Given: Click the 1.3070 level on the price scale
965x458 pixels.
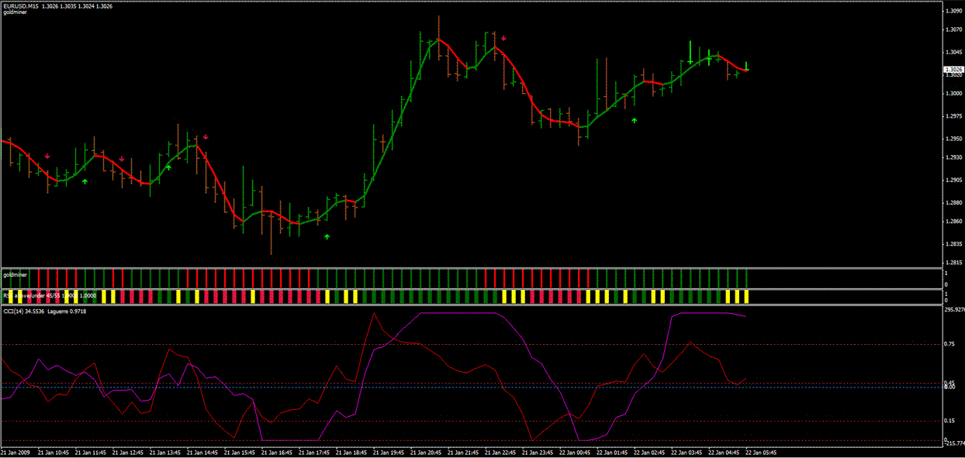Looking at the screenshot, I should tap(953, 30).
